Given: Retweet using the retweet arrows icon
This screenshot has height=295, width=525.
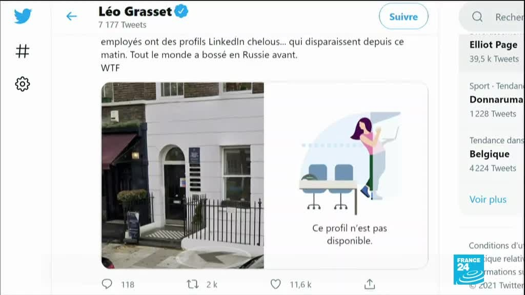Looking at the screenshot, I should coord(193,284).
